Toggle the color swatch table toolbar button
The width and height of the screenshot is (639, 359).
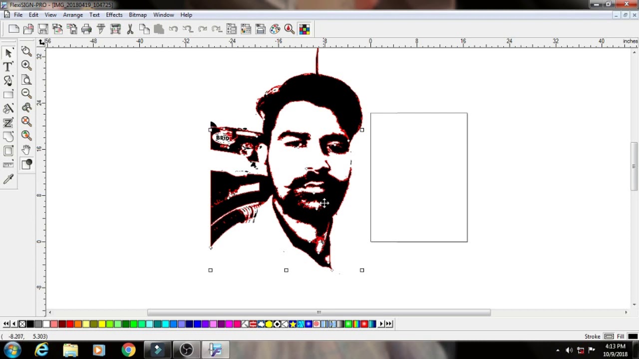[x=304, y=29]
